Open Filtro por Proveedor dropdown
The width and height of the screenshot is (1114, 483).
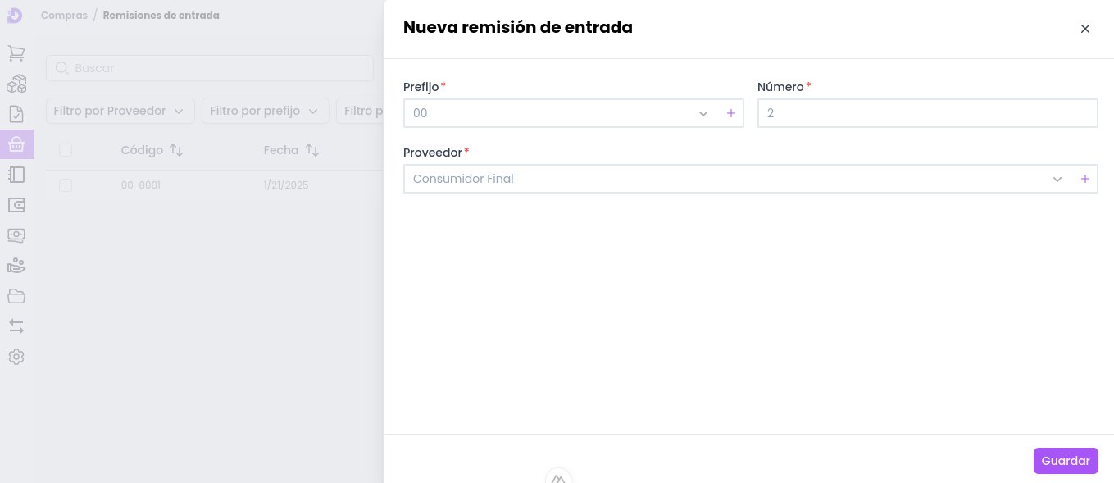(x=120, y=111)
